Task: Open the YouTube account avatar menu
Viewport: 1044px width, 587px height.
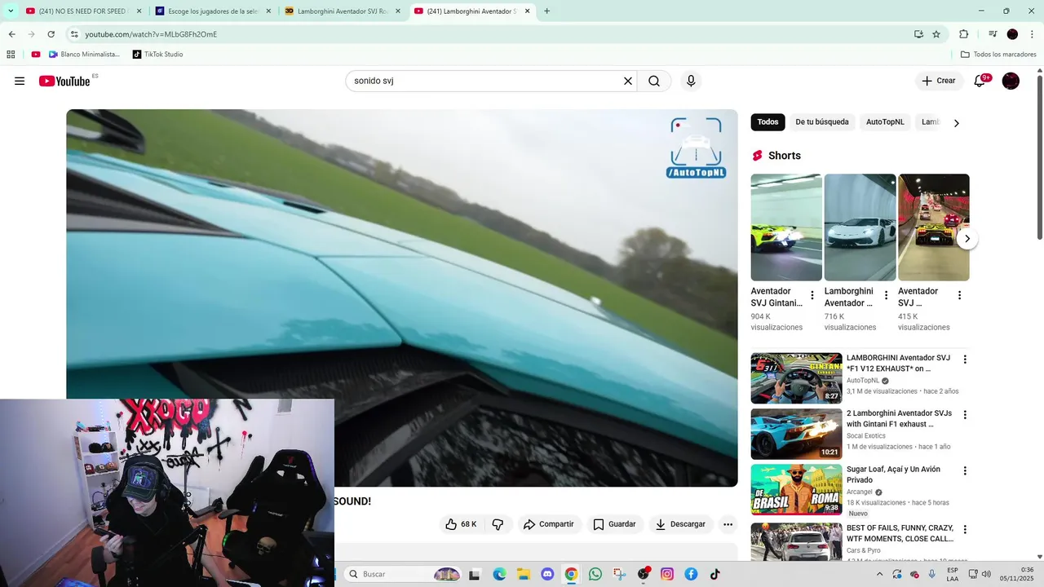Action: tap(1011, 81)
